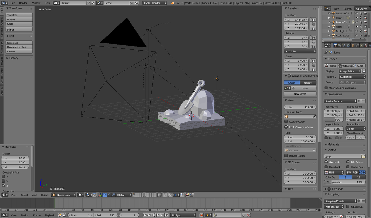Screen dimensions: 371x218
Task: Click the PNG Compression slider
Action: pos(344,182)
